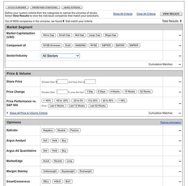
Task: Click the Clear All Criteria link
Action: (x=146, y=14)
